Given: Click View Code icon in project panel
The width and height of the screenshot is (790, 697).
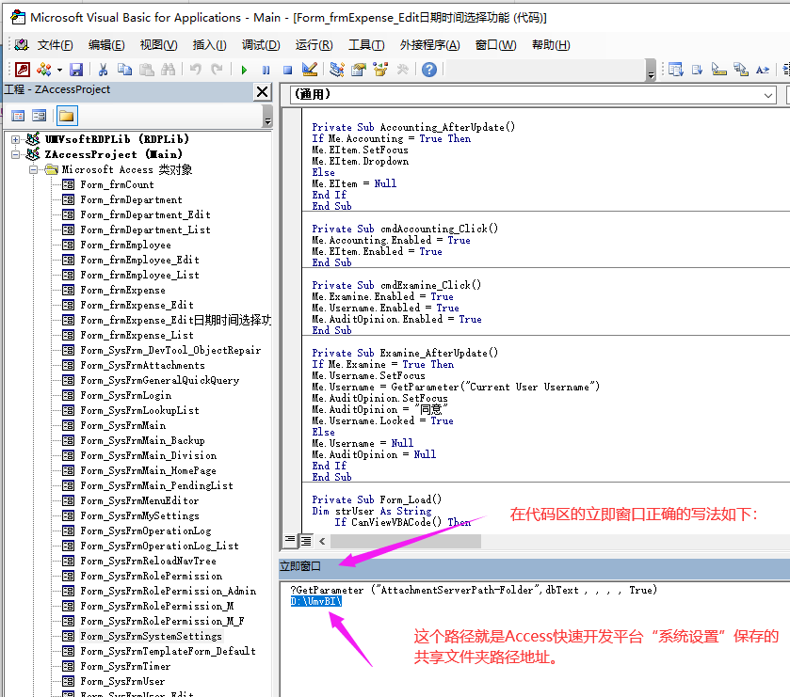Looking at the screenshot, I should [18, 117].
